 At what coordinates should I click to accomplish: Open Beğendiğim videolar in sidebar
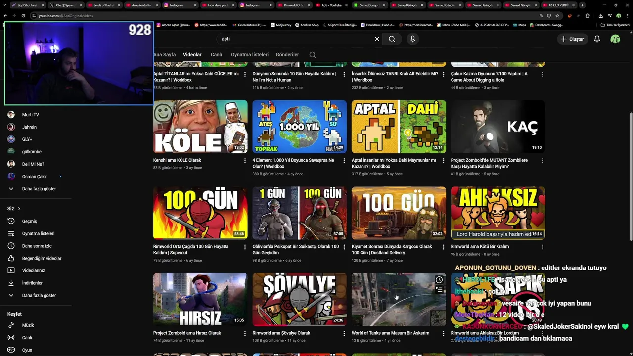click(x=36, y=258)
